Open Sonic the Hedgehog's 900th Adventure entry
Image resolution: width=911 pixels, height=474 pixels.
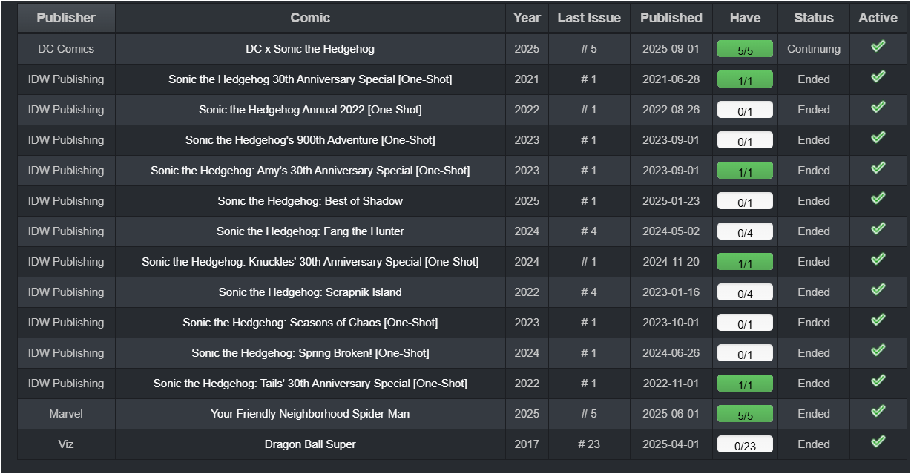pos(310,140)
